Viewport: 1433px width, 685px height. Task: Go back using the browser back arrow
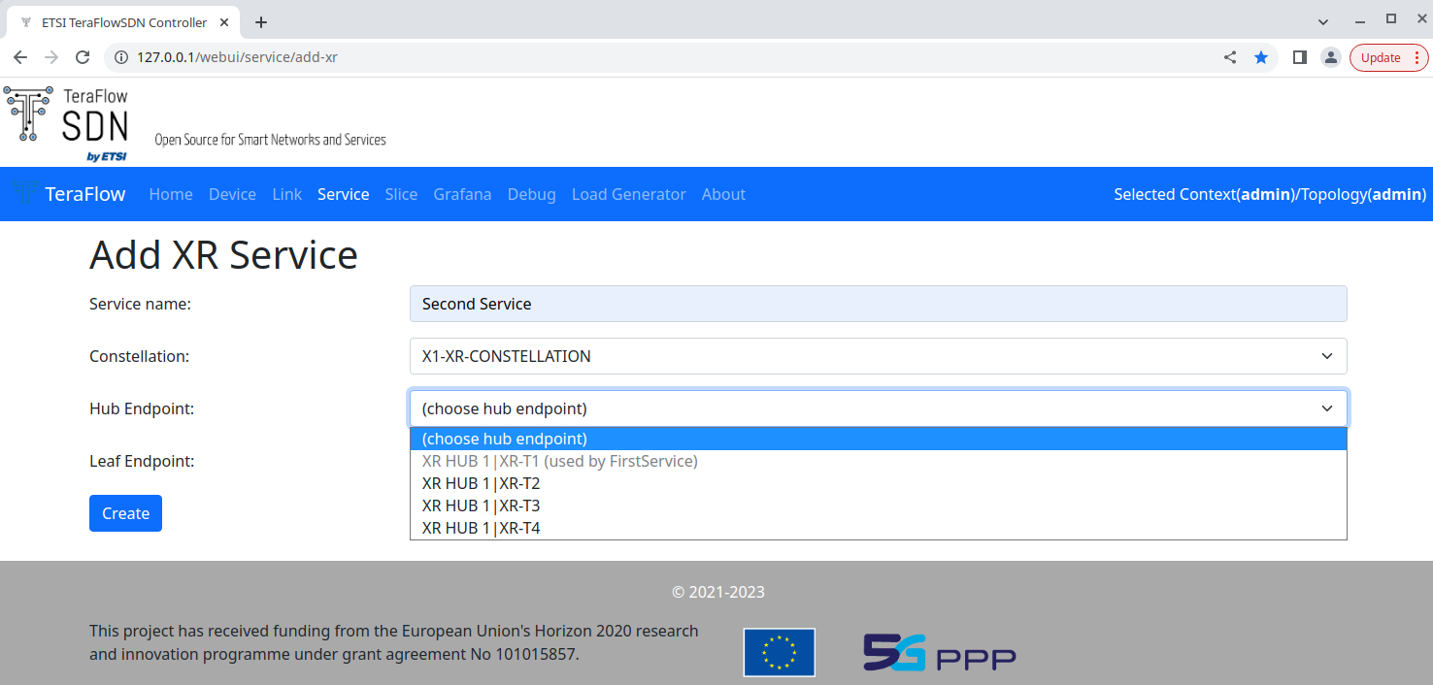click(x=20, y=57)
